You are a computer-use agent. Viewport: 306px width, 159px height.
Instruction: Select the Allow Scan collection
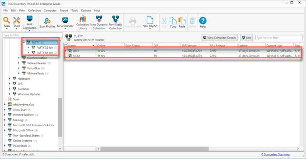tap(20, 110)
